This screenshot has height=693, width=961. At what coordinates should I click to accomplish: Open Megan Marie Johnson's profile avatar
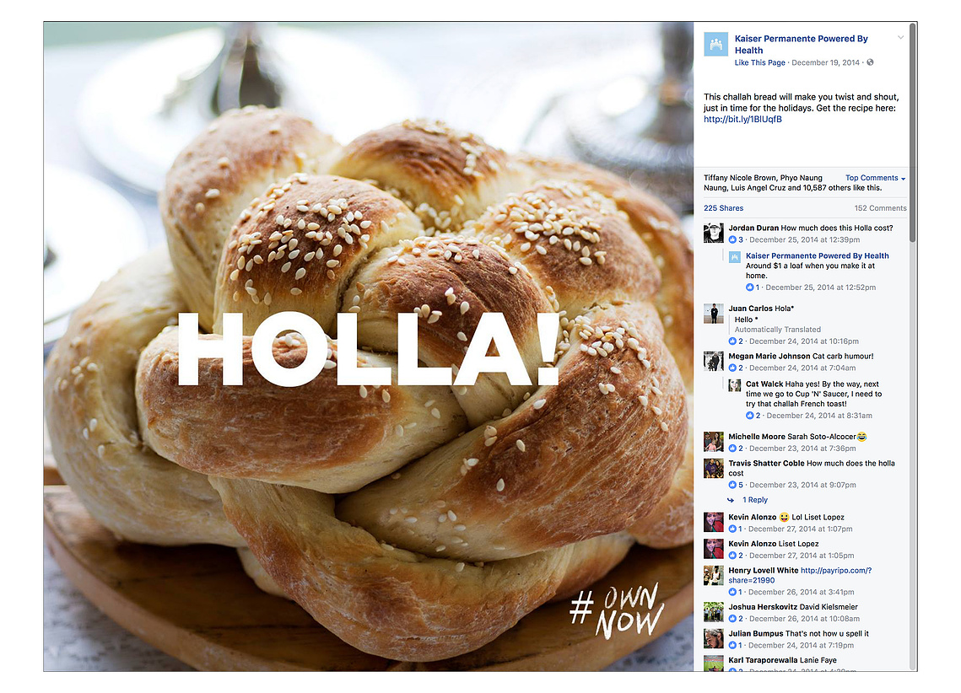click(714, 361)
